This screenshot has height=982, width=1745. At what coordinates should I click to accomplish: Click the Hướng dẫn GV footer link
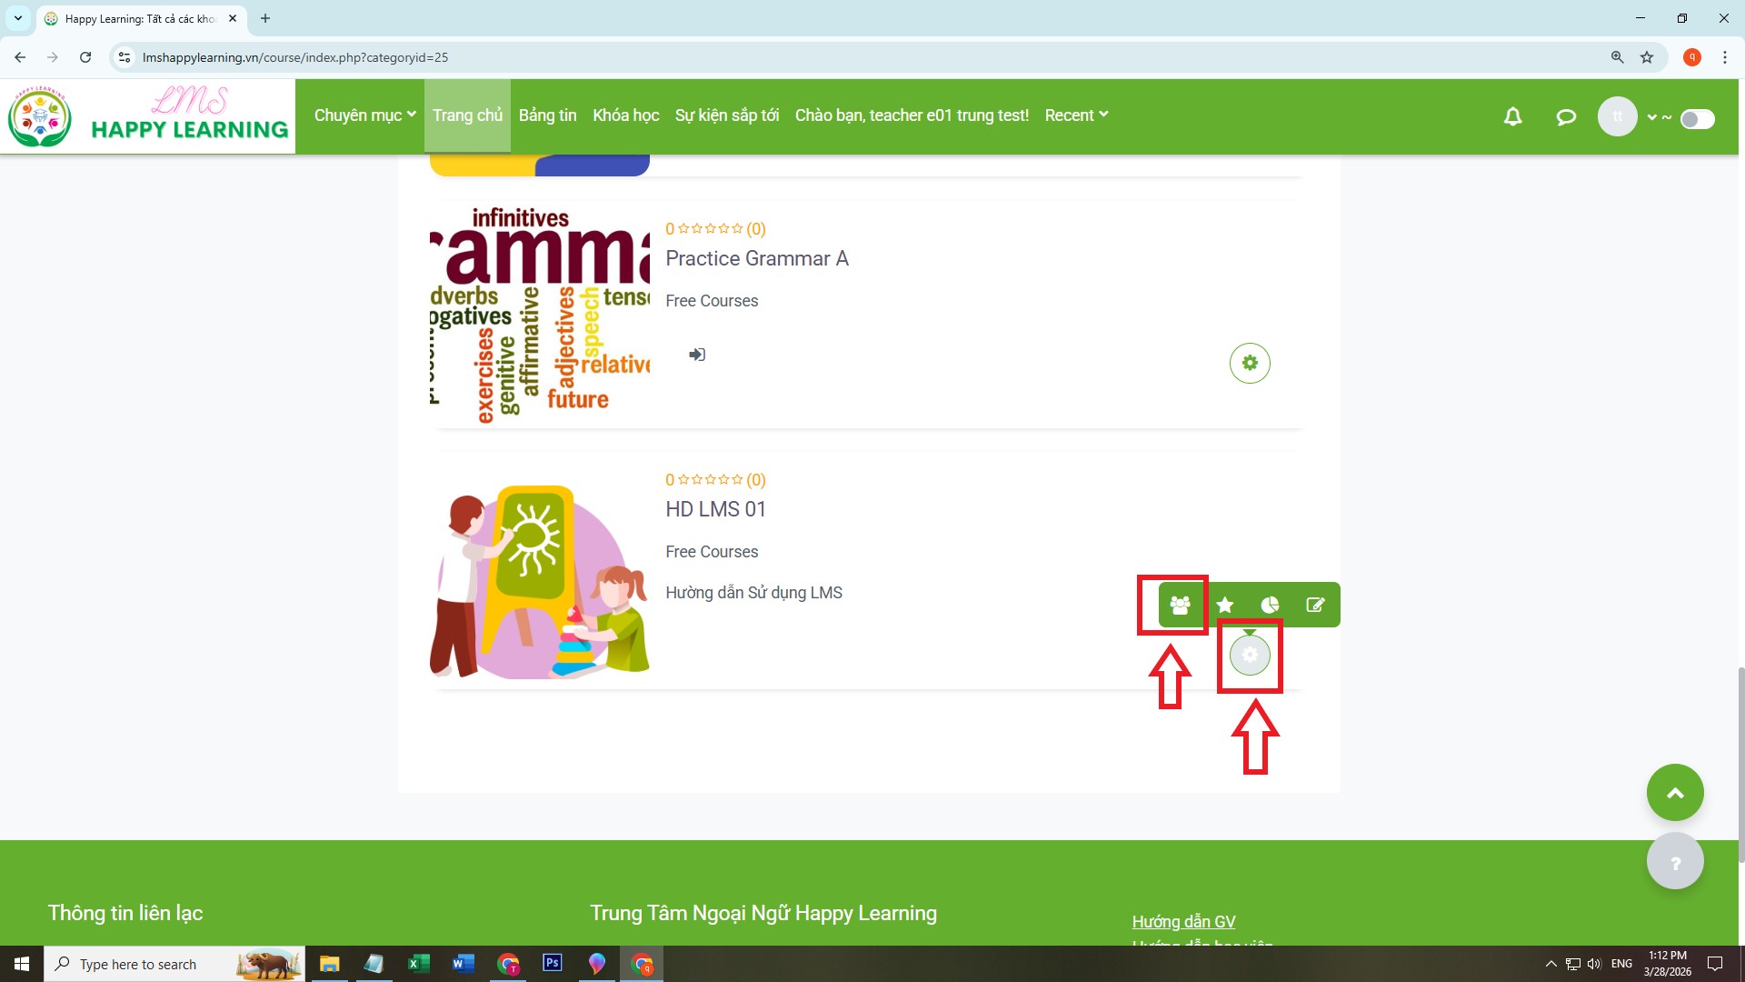1183,921
